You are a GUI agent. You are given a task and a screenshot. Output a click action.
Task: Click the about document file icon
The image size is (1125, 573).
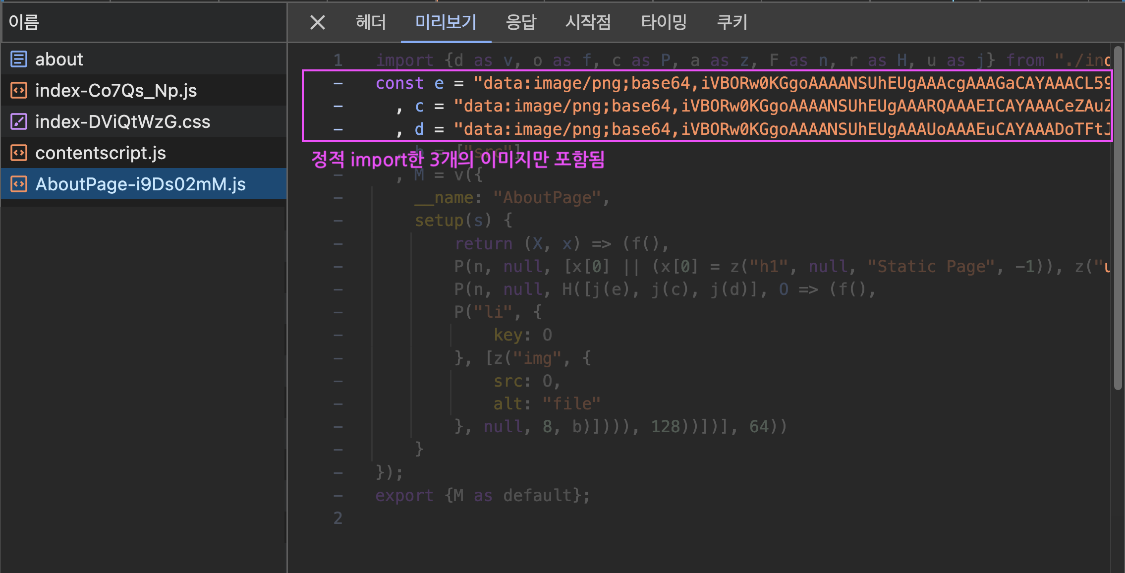pyautogui.click(x=19, y=59)
